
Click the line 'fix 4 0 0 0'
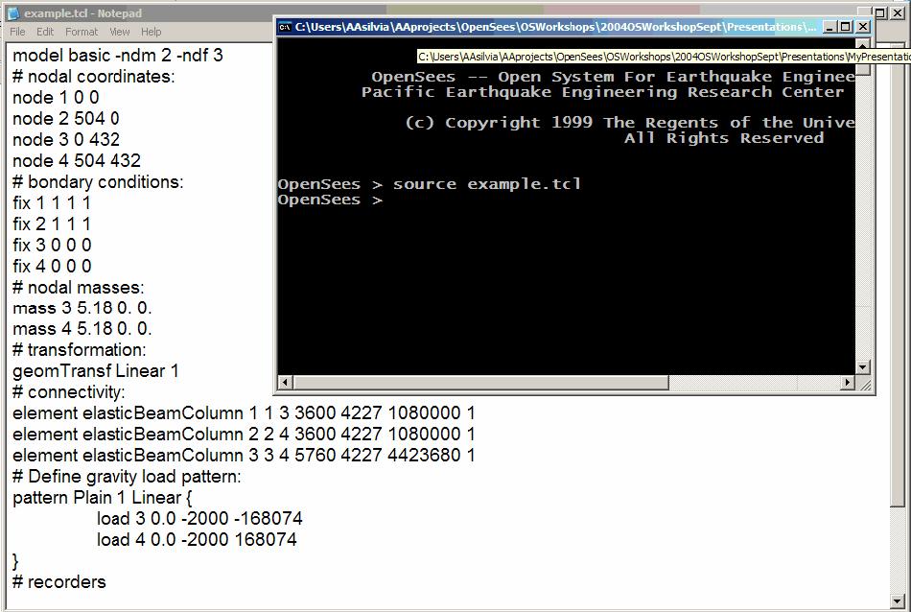pos(53,266)
